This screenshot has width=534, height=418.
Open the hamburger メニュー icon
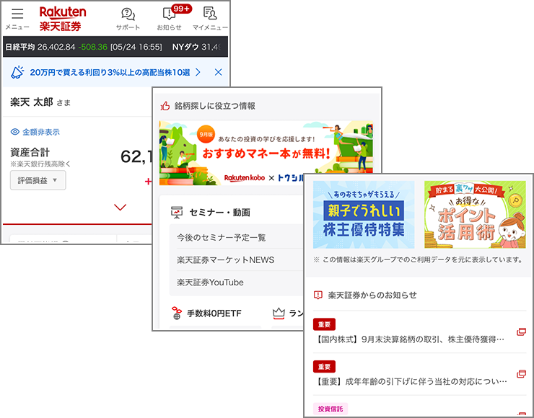17,14
